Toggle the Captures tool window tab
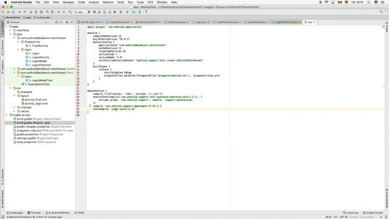 click(2, 67)
